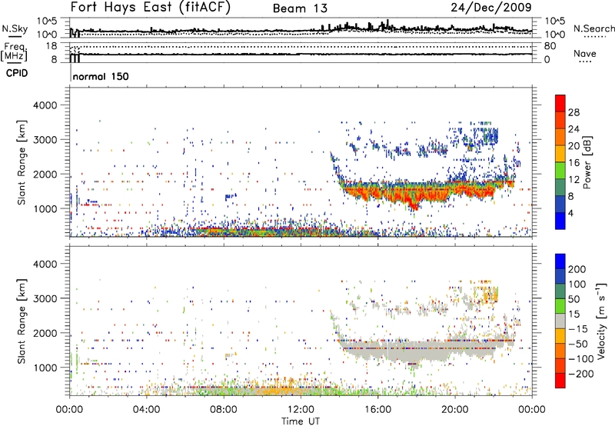Click the 'Velocity [m s⁻¹]' color bar title
Image resolution: width=615 pixels, height=426 pixels.
tap(601, 321)
